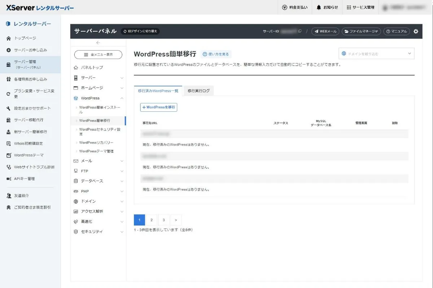Open 友達紹介 sidebar item
The width and height of the screenshot is (433, 288).
click(30, 196)
